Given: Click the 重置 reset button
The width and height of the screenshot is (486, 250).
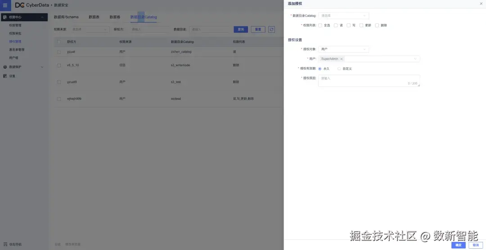Looking at the screenshot, I should click(x=258, y=29).
